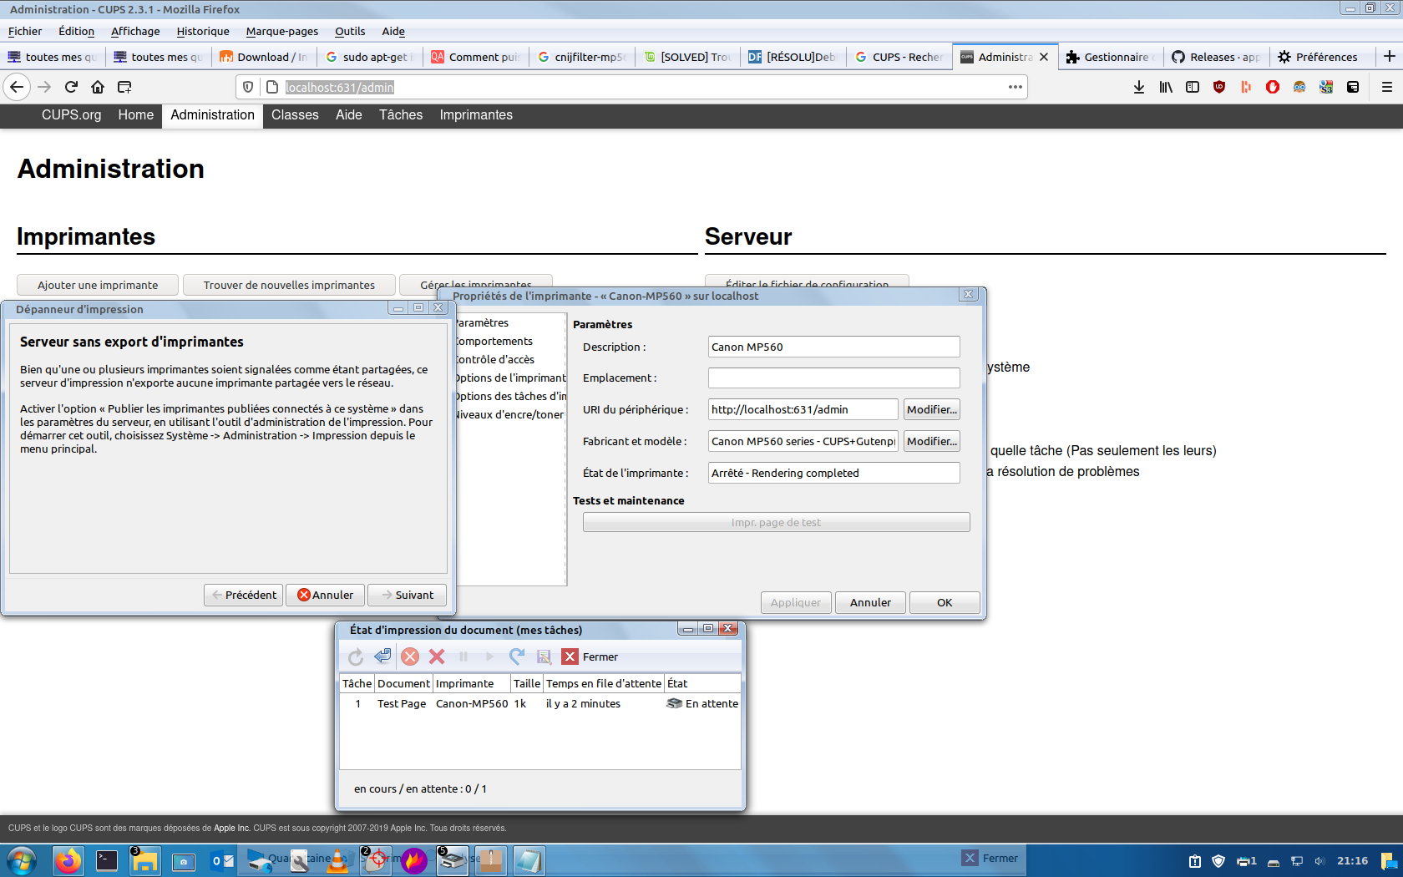Click the black container extension icon
The image size is (1403, 877).
pyautogui.click(x=1353, y=87)
